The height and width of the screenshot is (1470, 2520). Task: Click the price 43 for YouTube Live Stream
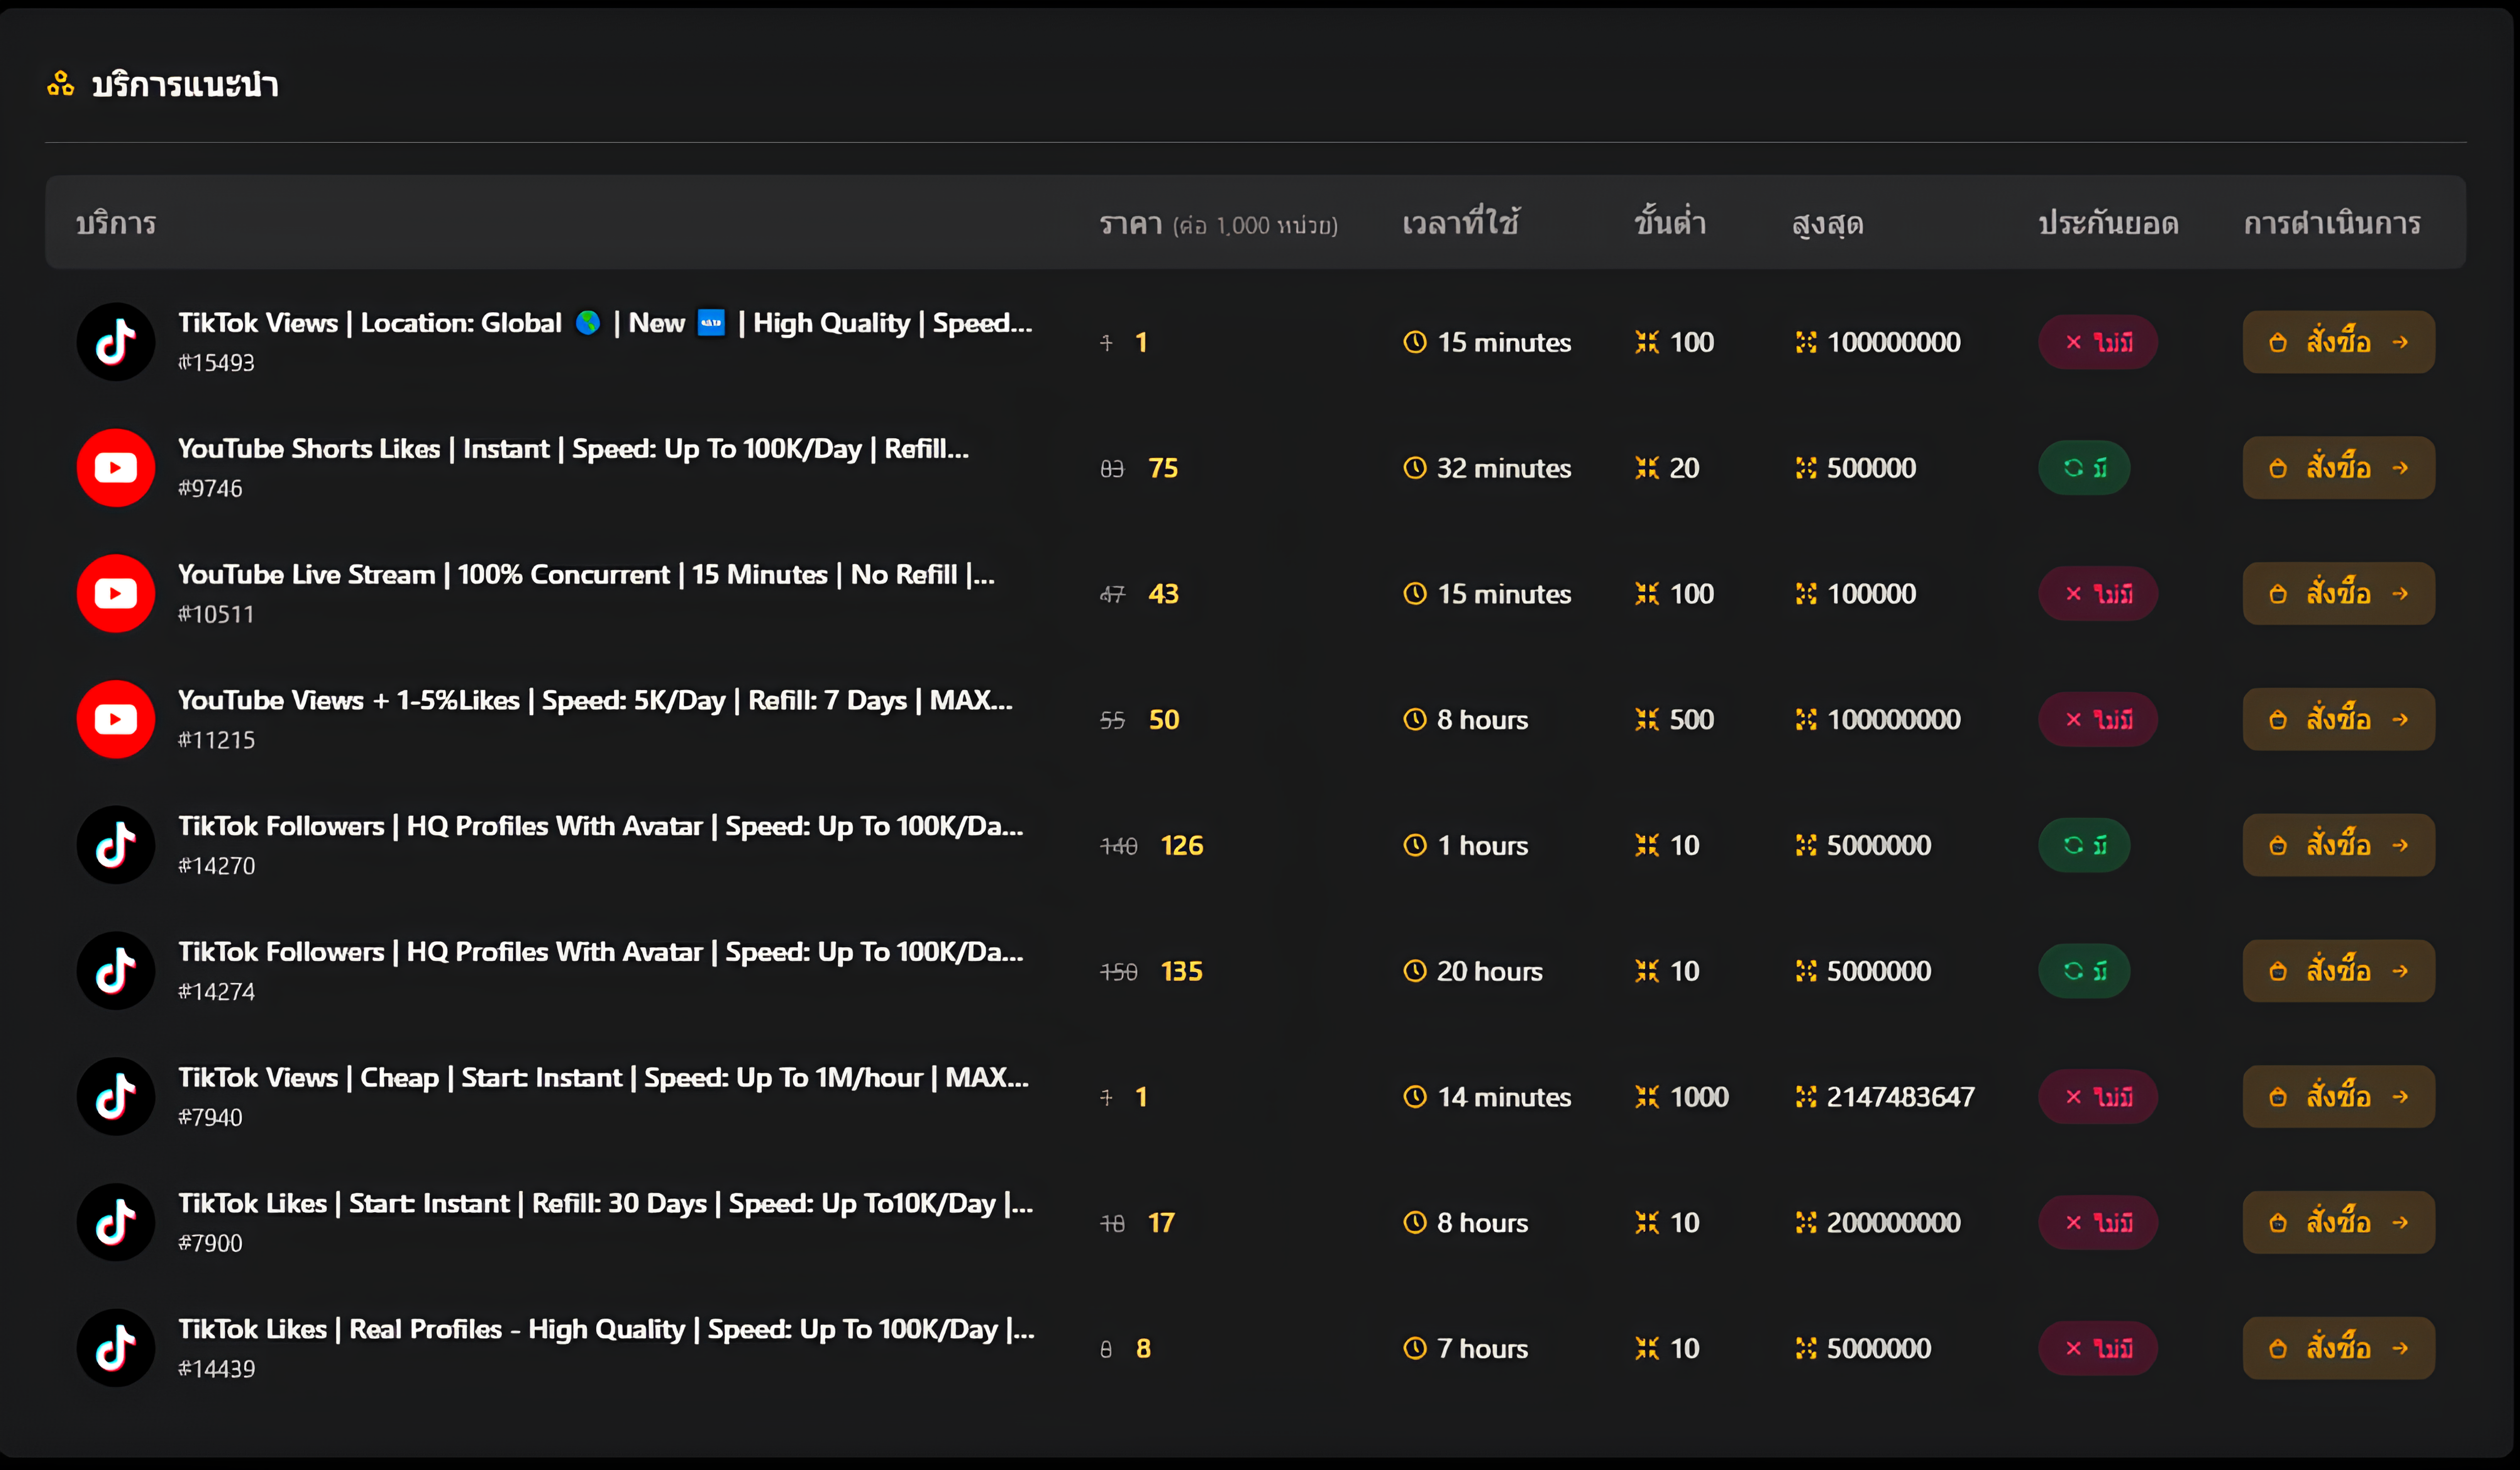tap(1163, 594)
